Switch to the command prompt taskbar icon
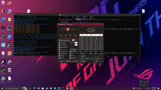 tap(63, 88)
